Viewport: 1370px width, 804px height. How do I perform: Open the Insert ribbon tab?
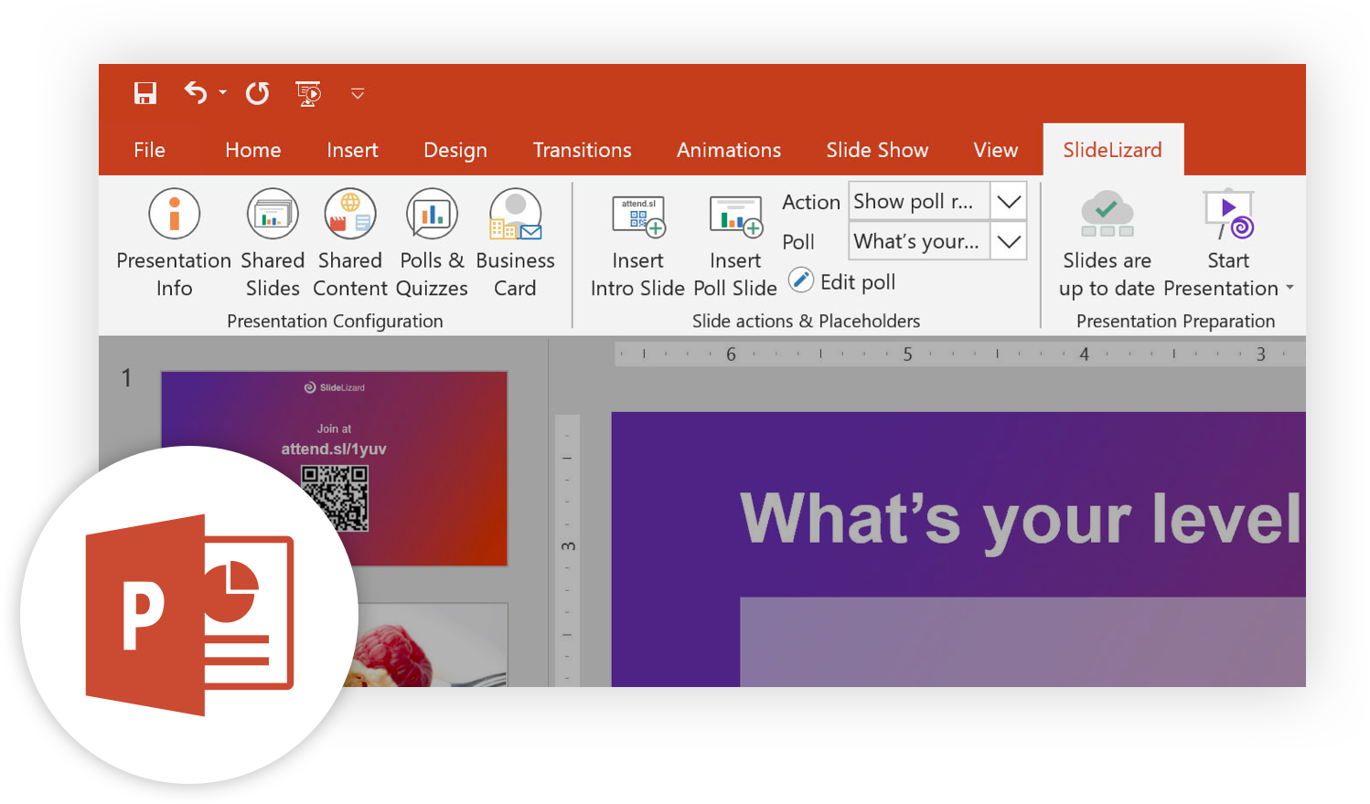pyautogui.click(x=352, y=150)
